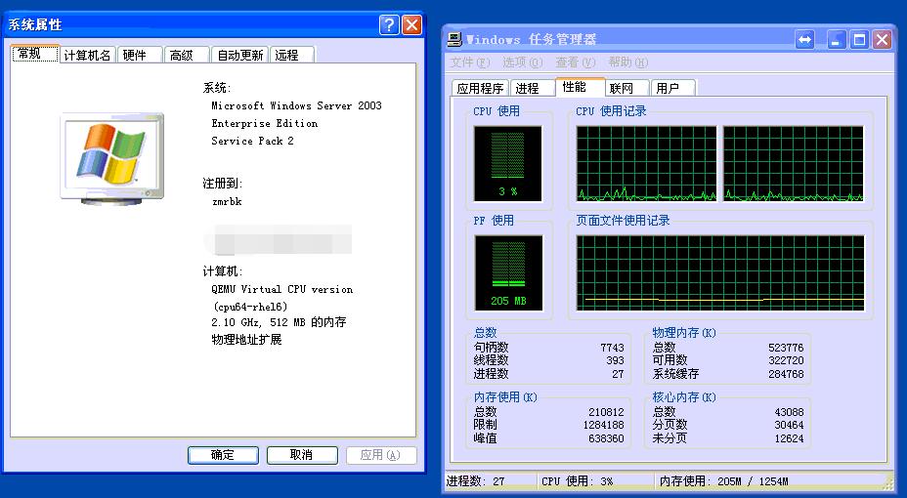The image size is (907, 498).
Task: Click status bar CPU 使用: 3%
Action: click(x=577, y=481)
